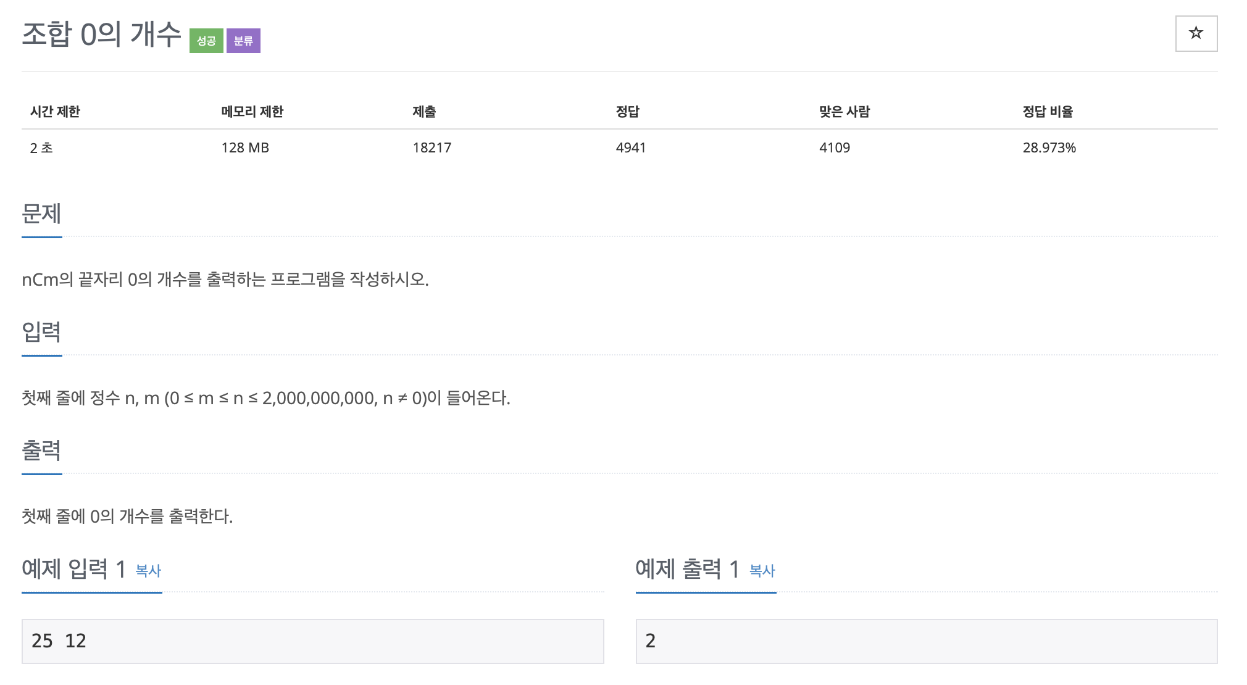The width and height of the screenshot is (1247, 685).
Task: Click the problem title 조합 0의 개수
Action: (x=101, y=34)
